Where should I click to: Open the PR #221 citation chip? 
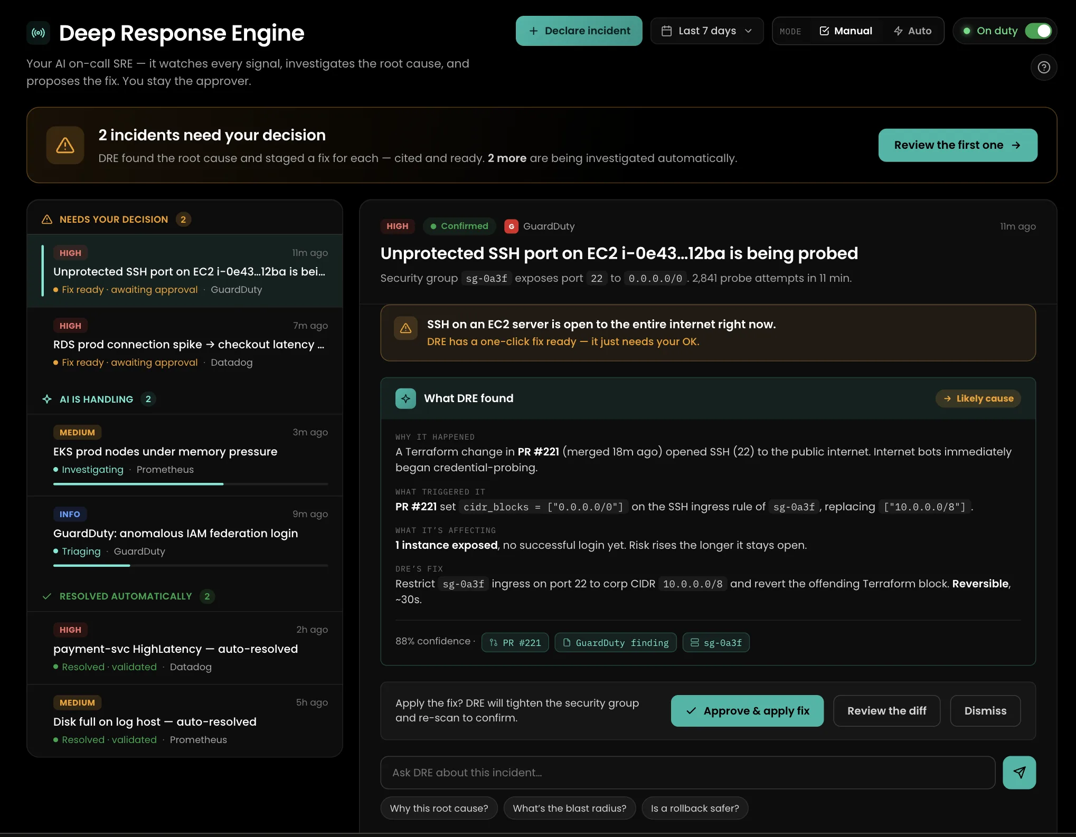515,643
